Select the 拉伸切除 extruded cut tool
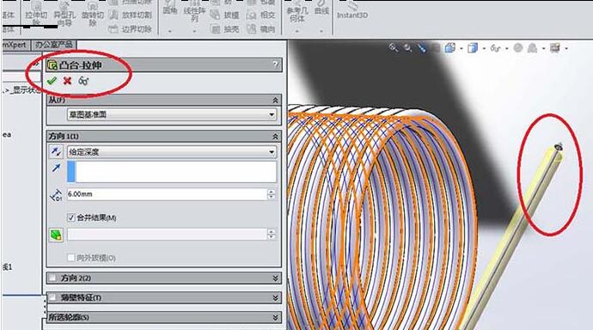 pos(36,14)
